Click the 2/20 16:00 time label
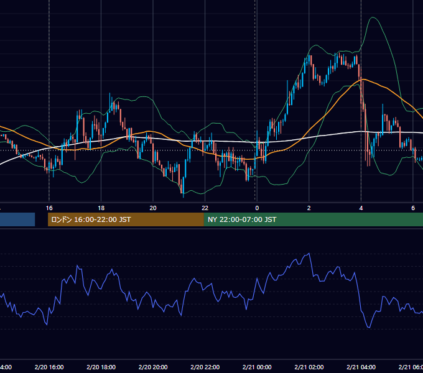Image resolution: width=423 pixels, height=373 pixels. pos(49,367)
